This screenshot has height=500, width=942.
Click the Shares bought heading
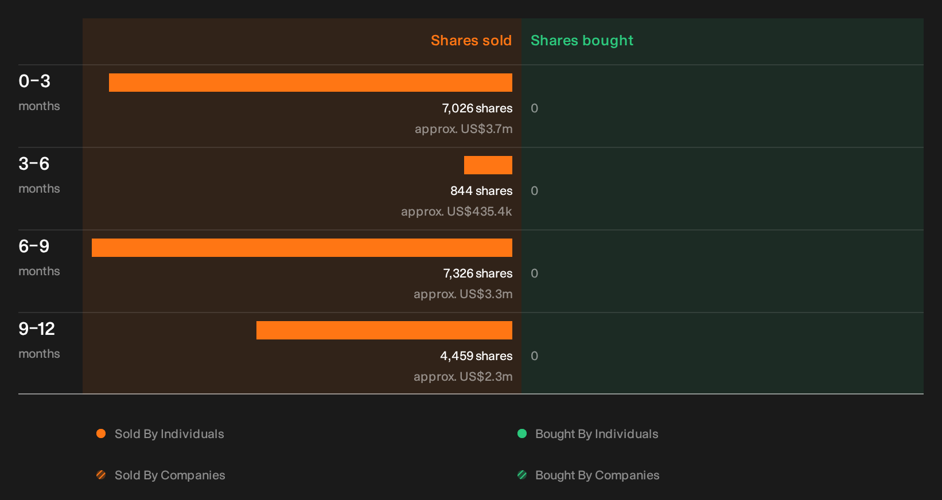(582, 41)
